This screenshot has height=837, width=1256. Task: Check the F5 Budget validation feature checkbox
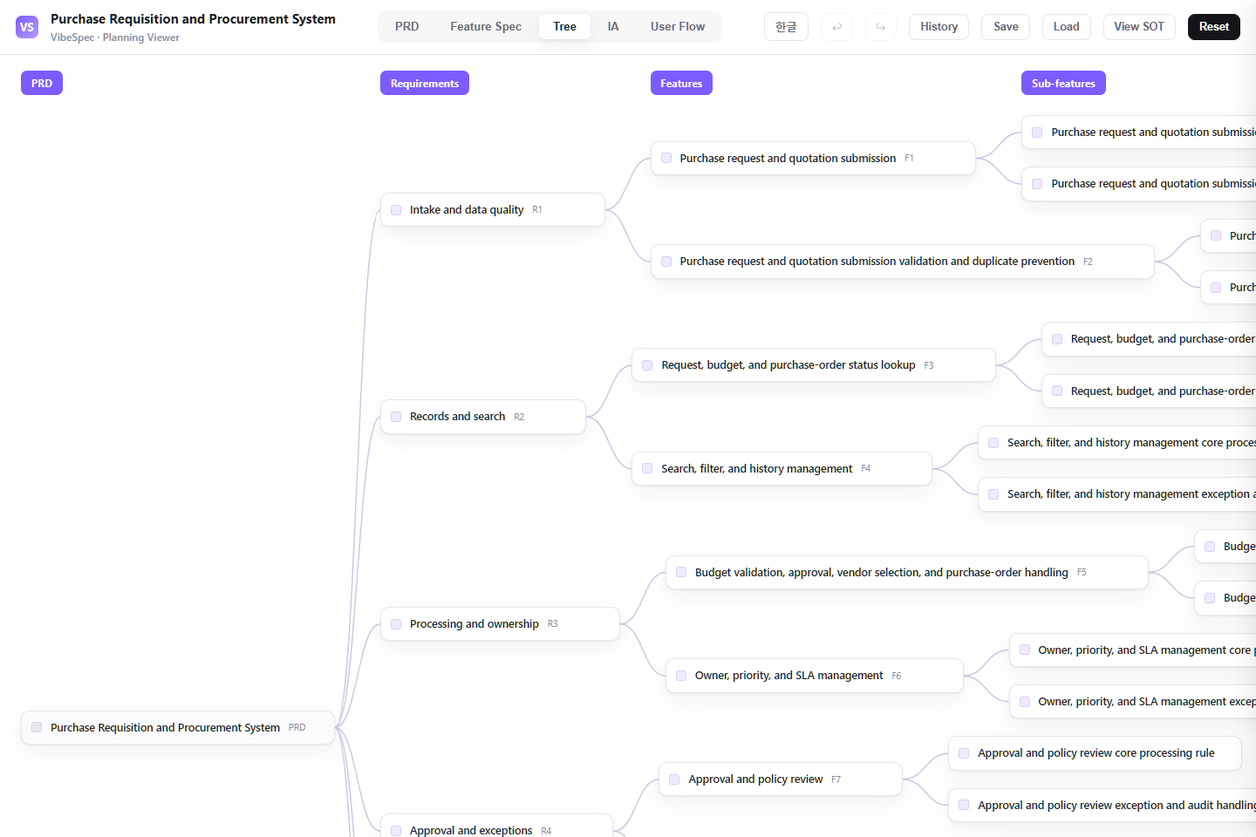pyautogui.click(x=681, y=572)
